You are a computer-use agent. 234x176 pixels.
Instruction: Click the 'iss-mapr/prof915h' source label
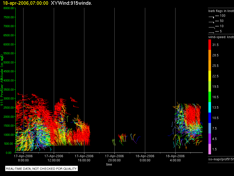[221, 159]
